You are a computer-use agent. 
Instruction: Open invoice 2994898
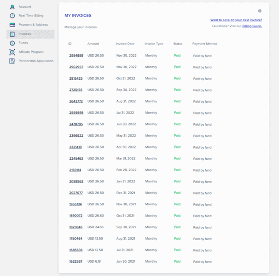pyautogui.click(x=76, y=56)
